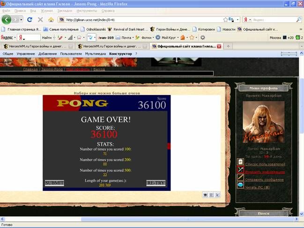Click the search magnifier icon in search box

299,20
